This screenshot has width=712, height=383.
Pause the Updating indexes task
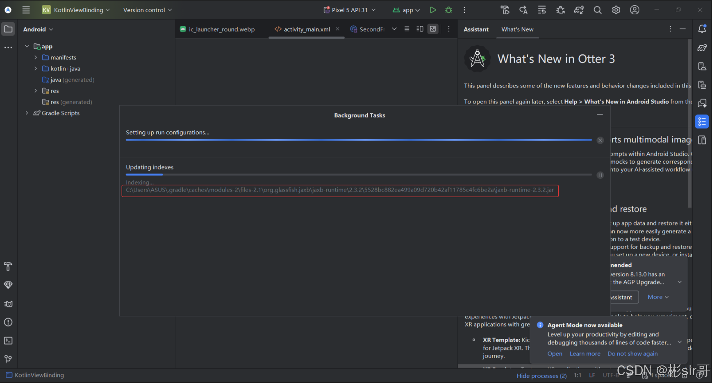point(600,175)
